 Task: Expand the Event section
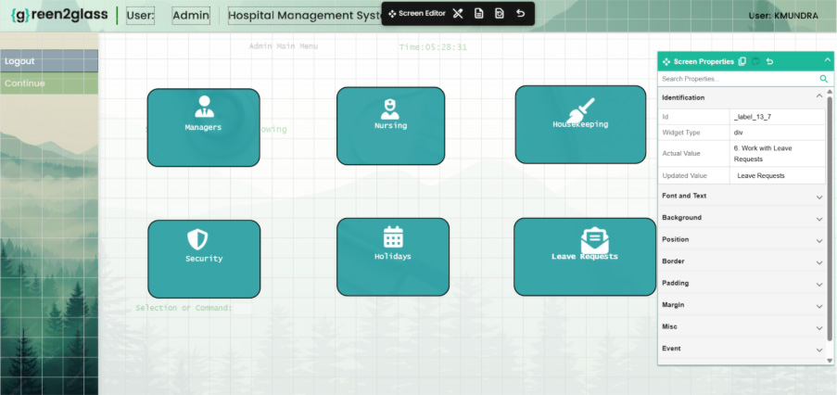coord(819,350)
